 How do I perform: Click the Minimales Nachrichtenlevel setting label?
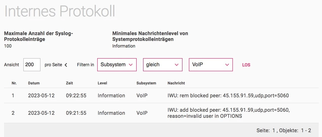150,36
